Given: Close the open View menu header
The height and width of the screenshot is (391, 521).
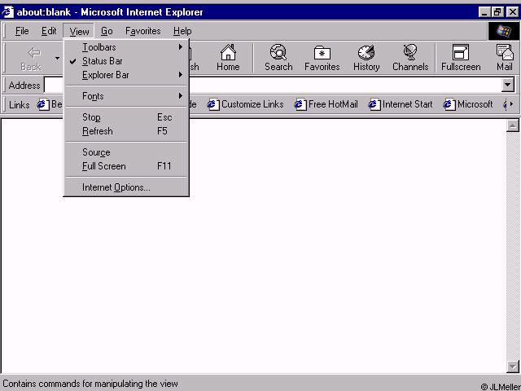Looking at the screenshot, I should [79, 31].
